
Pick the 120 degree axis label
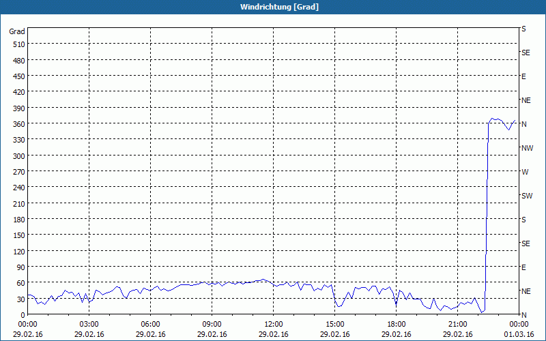pyautogui.click(x=20, y=251)
